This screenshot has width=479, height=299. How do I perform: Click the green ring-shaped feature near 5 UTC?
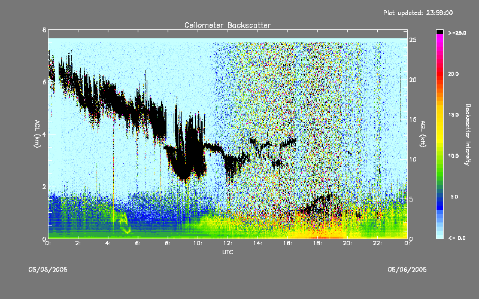coord(125,223)
